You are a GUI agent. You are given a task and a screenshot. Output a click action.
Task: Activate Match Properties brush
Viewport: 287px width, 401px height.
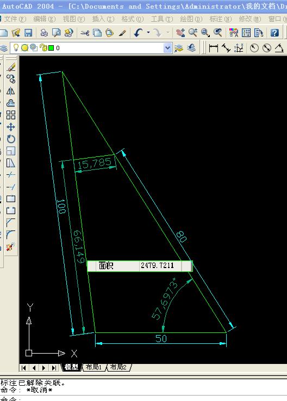pos(122,33)
